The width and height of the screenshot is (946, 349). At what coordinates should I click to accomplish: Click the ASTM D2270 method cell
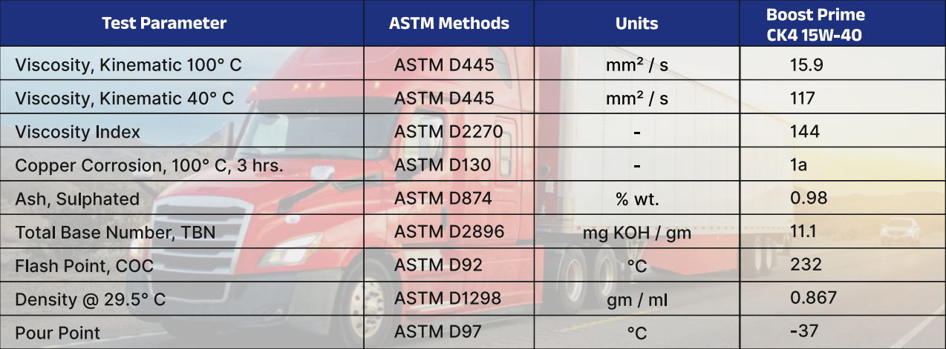pyautogui.click(x=448, y=132)
